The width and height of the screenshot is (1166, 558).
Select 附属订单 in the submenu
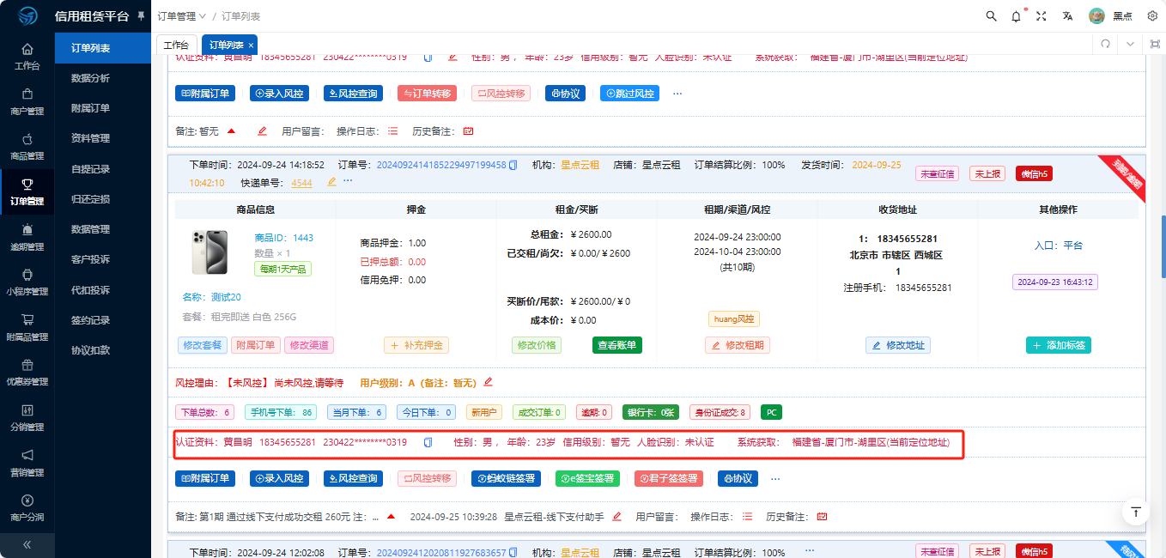90,108
